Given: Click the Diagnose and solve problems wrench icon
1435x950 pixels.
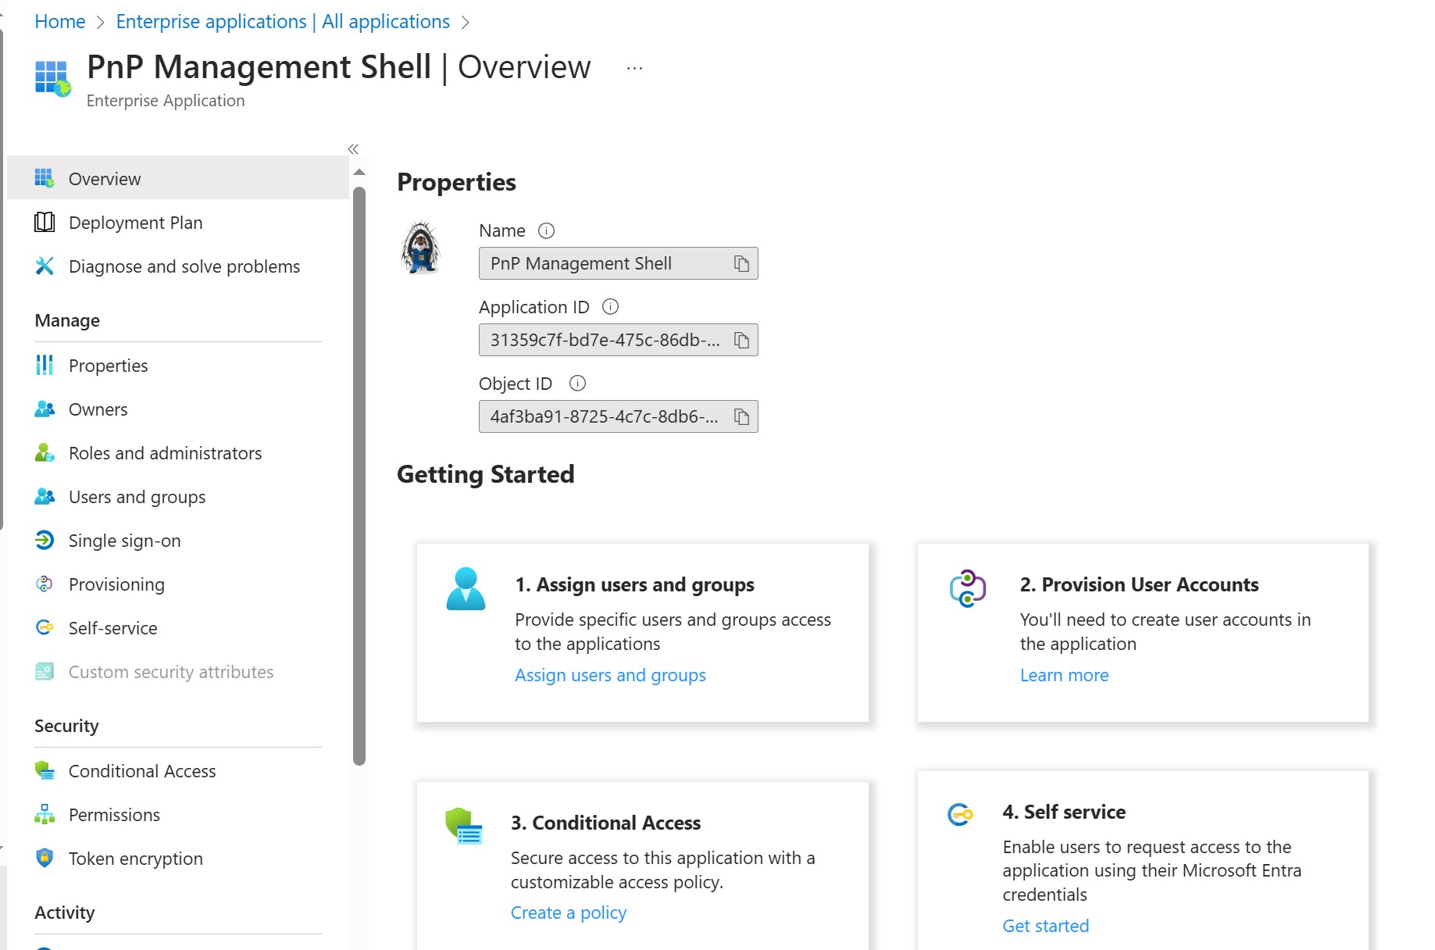Looking at the screenshot, I should pos(45,266).
